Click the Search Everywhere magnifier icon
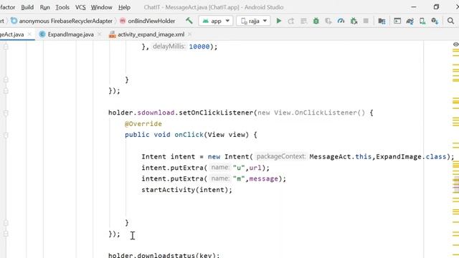 pos(450,21)
